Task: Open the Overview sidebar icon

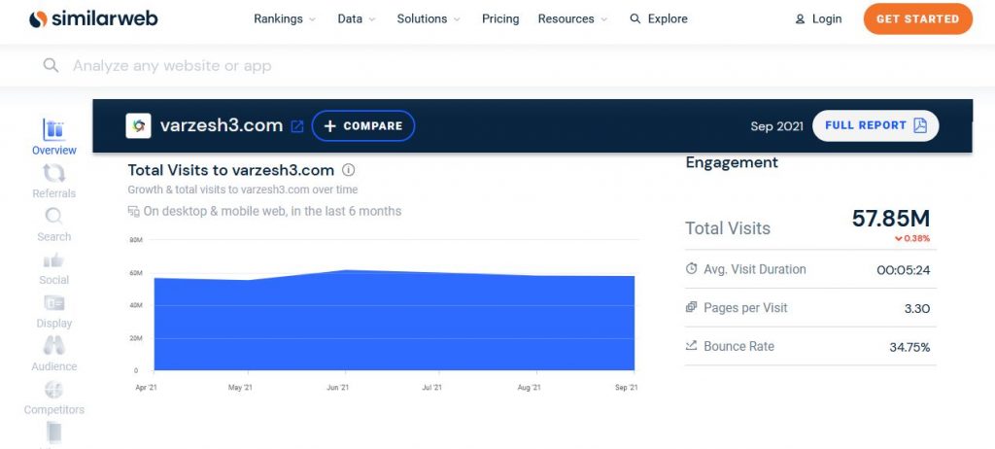Action: coord(54,130)
